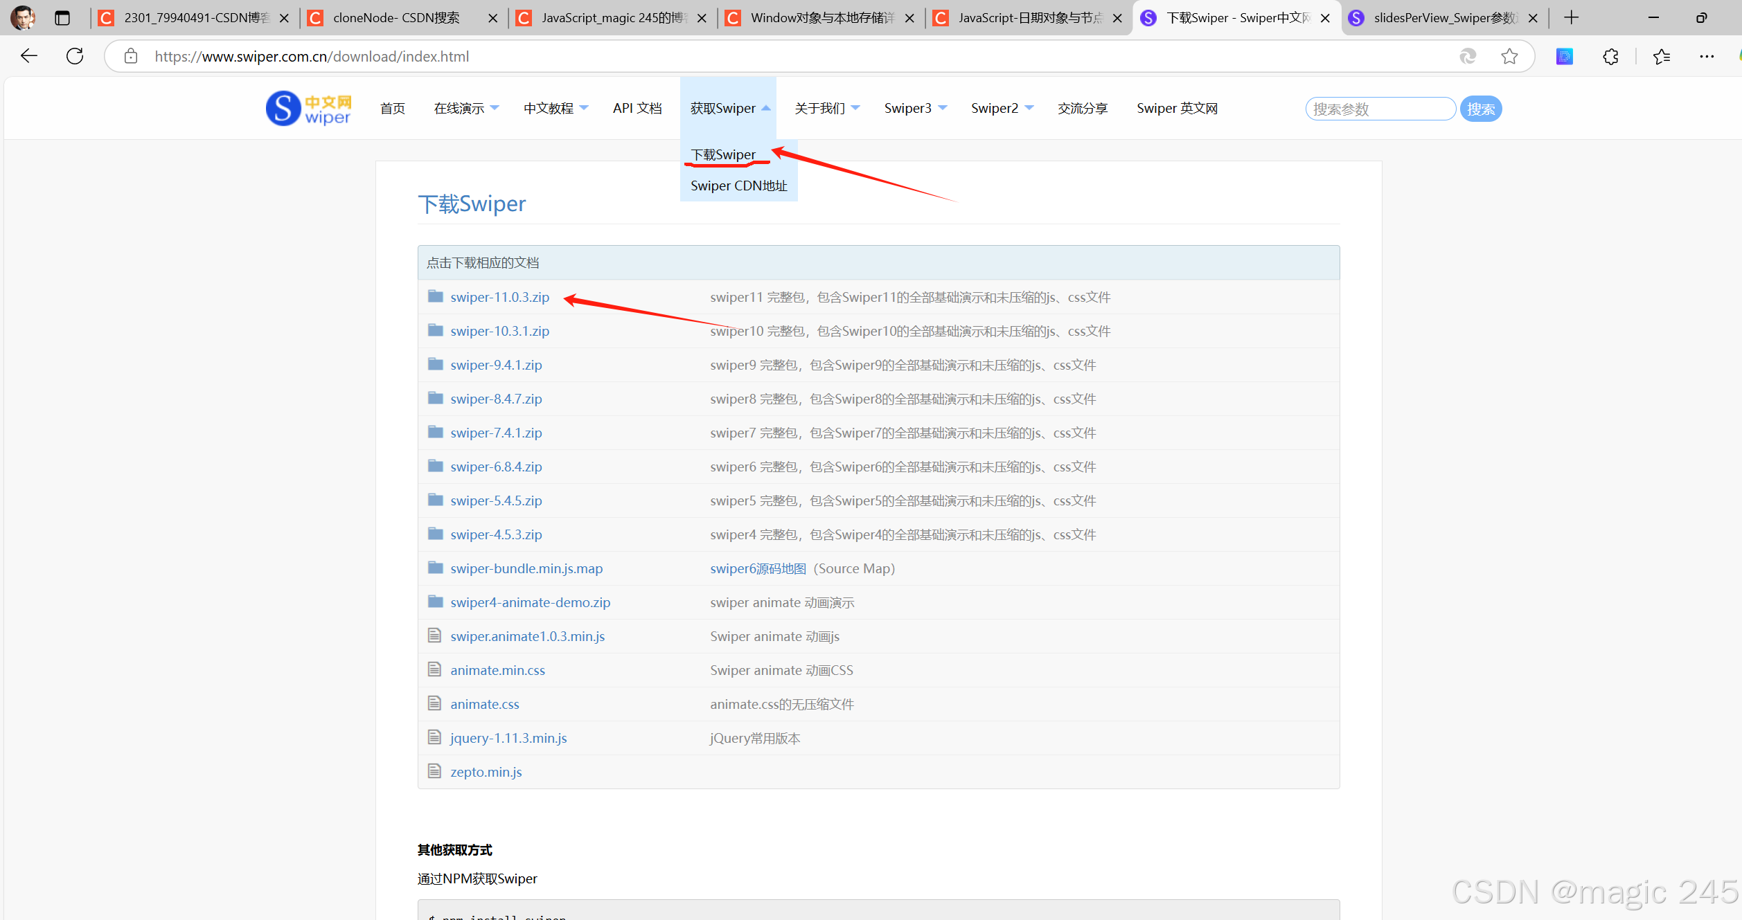
Task: Click folder icon beside swiper-11.0.3.zip
Action: pos(435,296)
